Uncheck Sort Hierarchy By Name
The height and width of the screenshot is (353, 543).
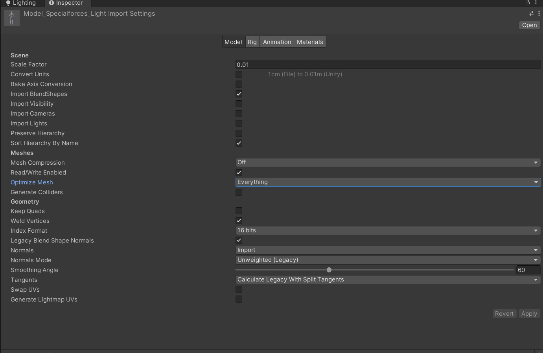(239, 143)
